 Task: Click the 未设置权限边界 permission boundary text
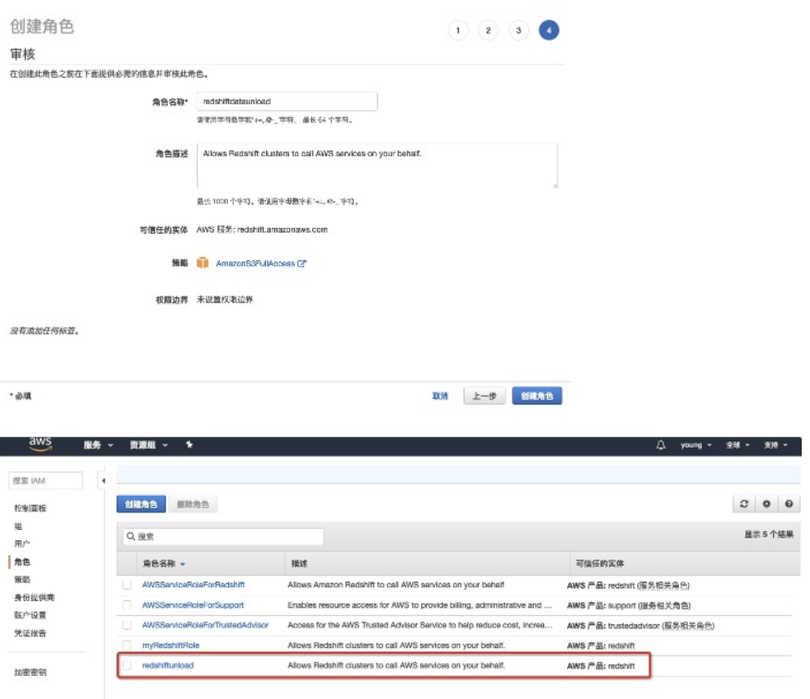click(x=224, y=300)
